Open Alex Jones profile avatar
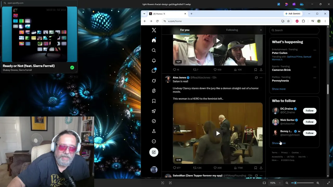Screen dimensions: 333x187 pyautogui.click(x=168, y=79)
